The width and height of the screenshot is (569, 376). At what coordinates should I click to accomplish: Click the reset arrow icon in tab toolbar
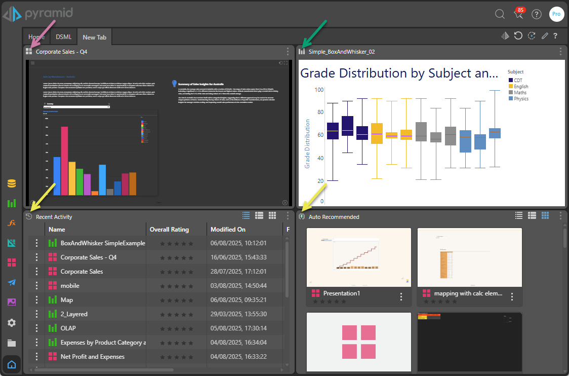518,35
